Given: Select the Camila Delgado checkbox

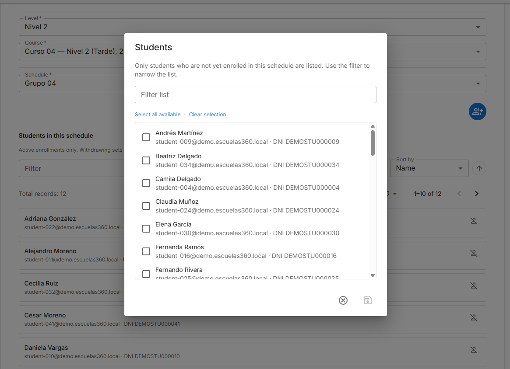Looking at the screenshot, I should 146,183.
